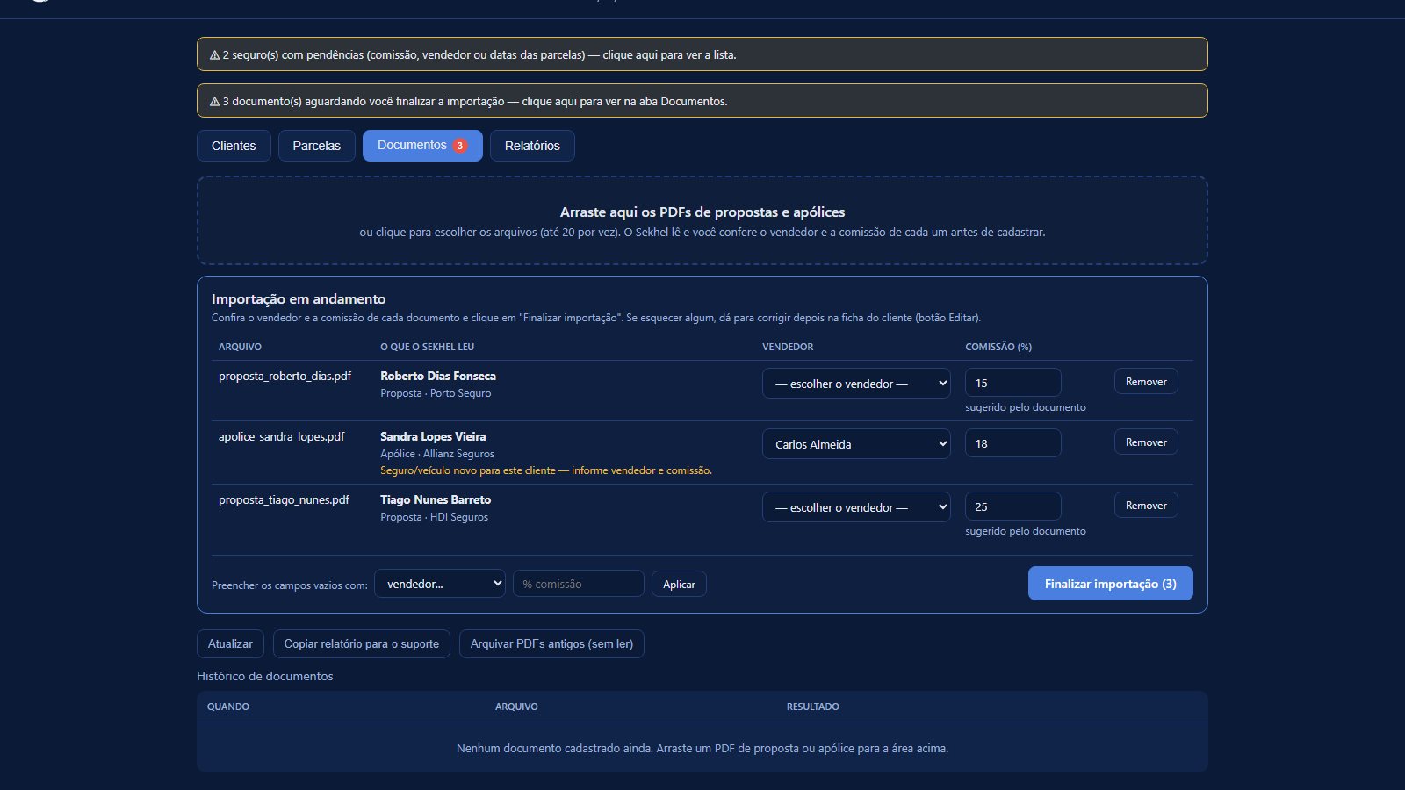
Task: Remove apolice_sandra_lopes.pdf from the import
Action: point(1146,442)
